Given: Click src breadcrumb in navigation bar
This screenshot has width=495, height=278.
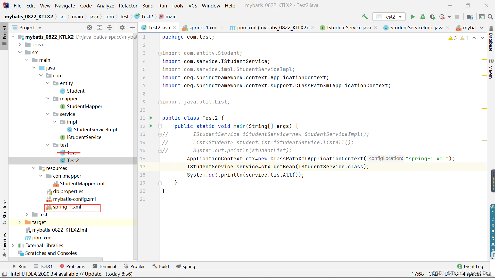Looking at the screenshot, I should [x=62, y=17].
